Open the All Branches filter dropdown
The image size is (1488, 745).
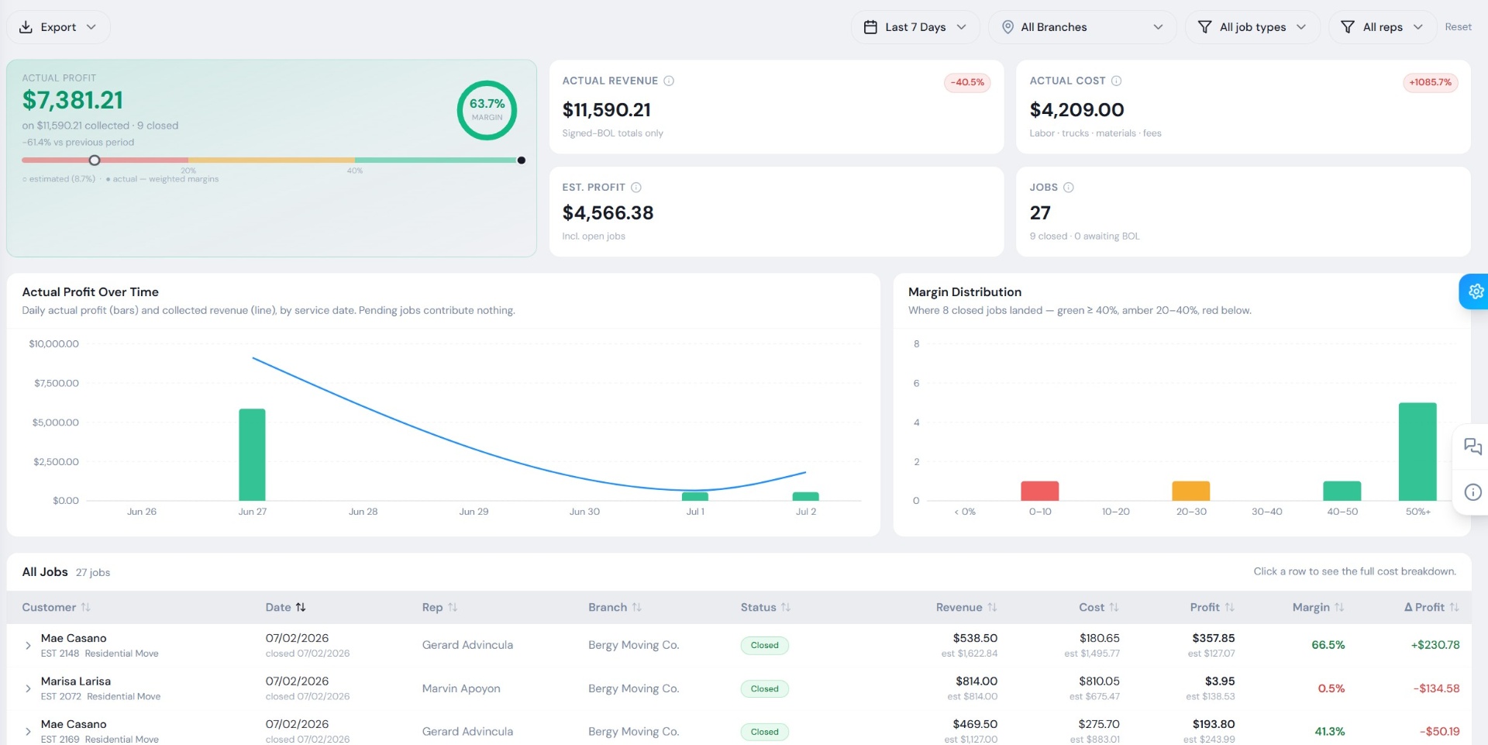point(1083,27)
